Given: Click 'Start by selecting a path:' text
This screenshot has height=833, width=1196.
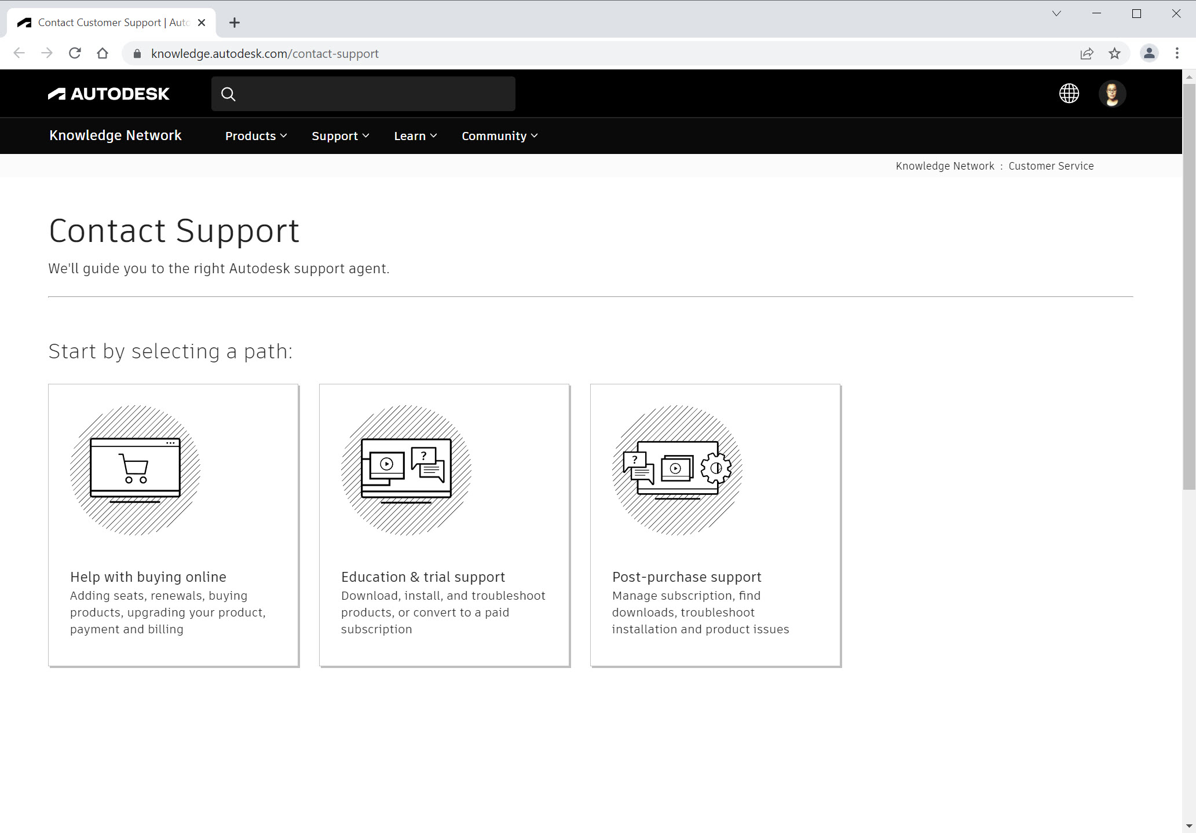Looking at the screenshot, I should point(170,351).
